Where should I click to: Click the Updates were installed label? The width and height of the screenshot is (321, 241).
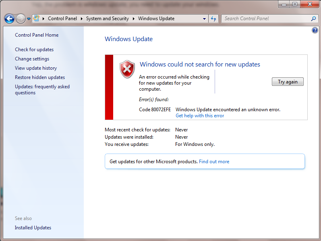[x=129, y=137]
